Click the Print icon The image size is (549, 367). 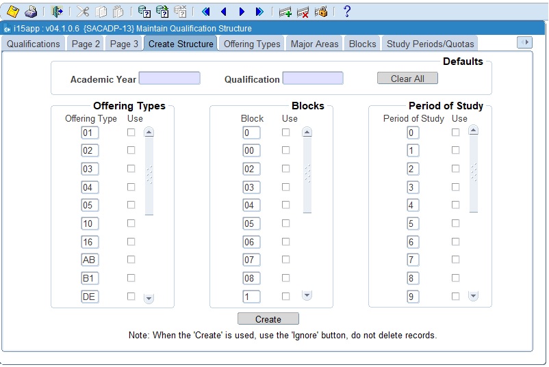[31, 11]
